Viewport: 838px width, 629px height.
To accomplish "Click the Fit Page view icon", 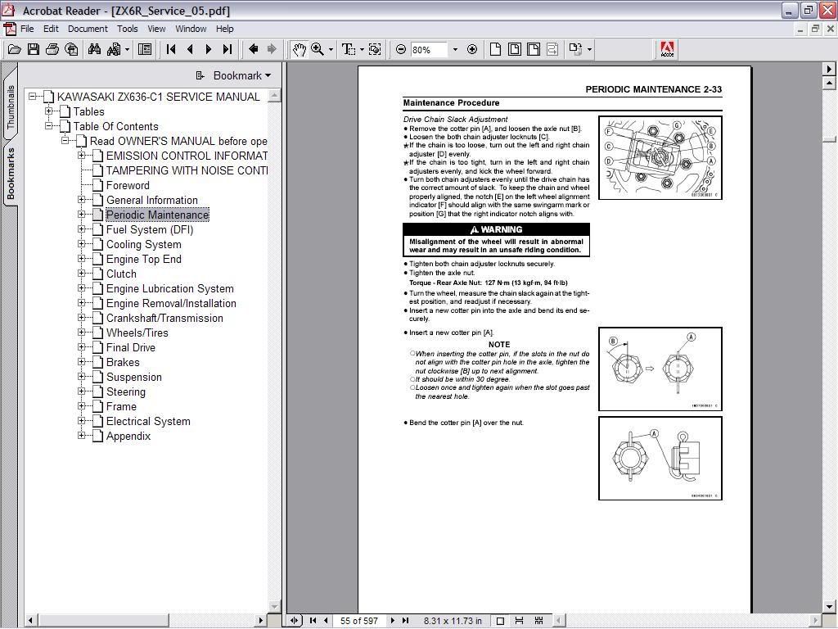I will pyautogui.click(x=514, y=49).
